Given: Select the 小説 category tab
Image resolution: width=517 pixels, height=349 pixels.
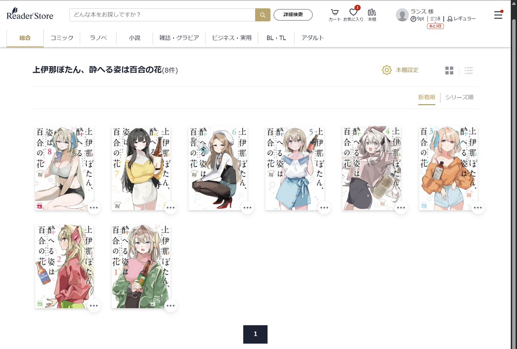Looking at the screenshot, I should (134, 38).
